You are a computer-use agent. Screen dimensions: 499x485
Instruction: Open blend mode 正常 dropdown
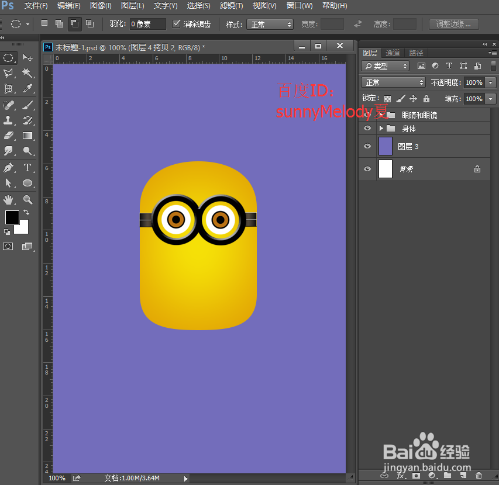(393, 82)
